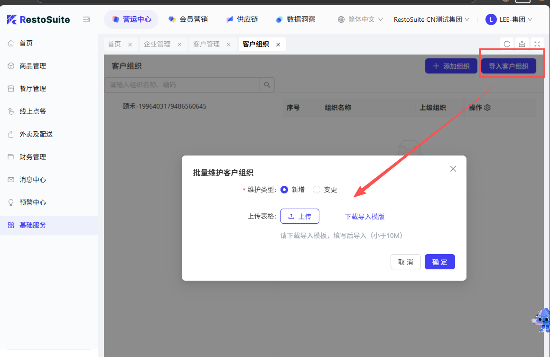Viewport: 550px width, 357px height.
Task: Click the 上传 upload button
Action: (x=300, y=216)
